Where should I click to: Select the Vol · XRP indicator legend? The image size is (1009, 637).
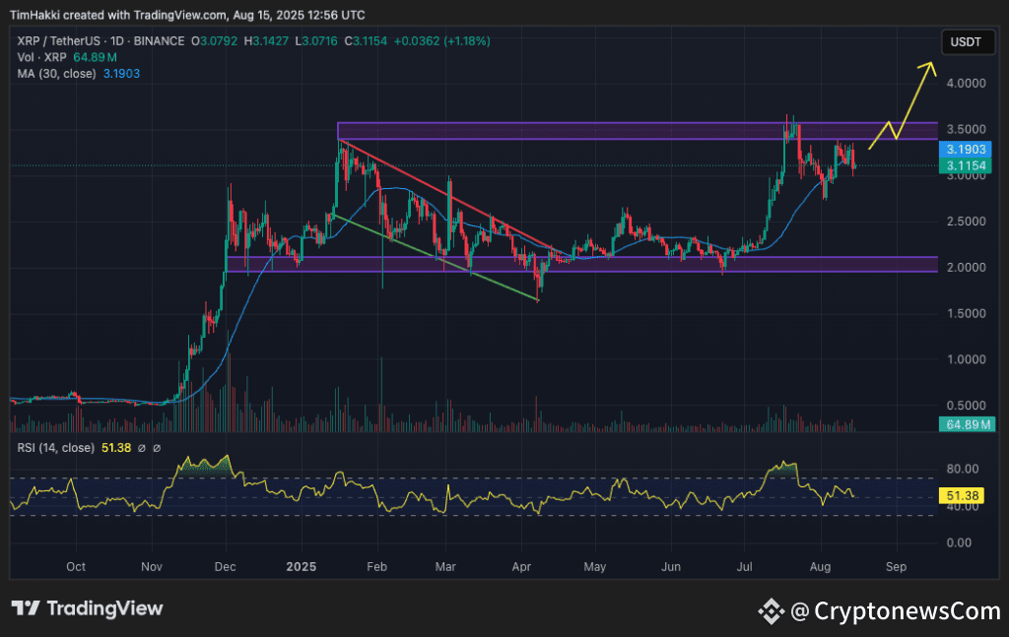click(x=41, y=57)
